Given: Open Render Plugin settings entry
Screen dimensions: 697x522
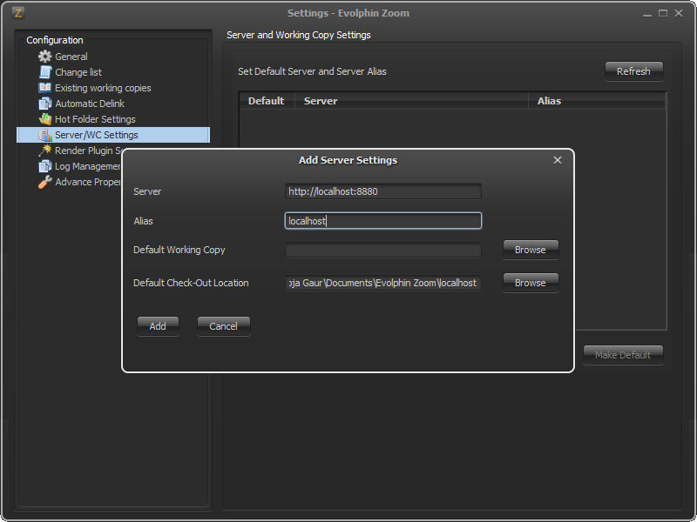Looking at the screenshot, I should 88,151.
